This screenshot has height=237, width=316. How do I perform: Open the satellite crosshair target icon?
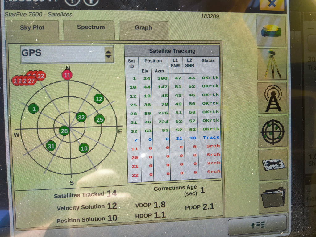tap(272, 131)
